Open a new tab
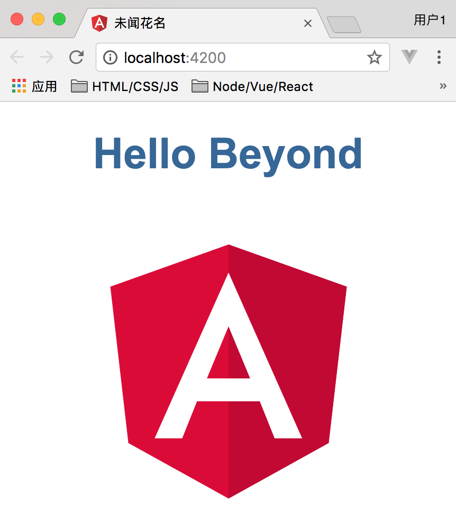Viewport: 456px width, 507px height. coord(344,24)
